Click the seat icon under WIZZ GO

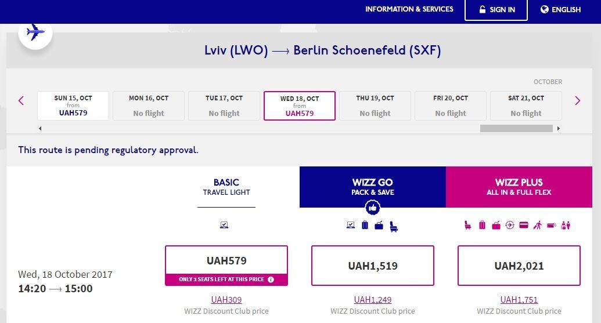394,227
